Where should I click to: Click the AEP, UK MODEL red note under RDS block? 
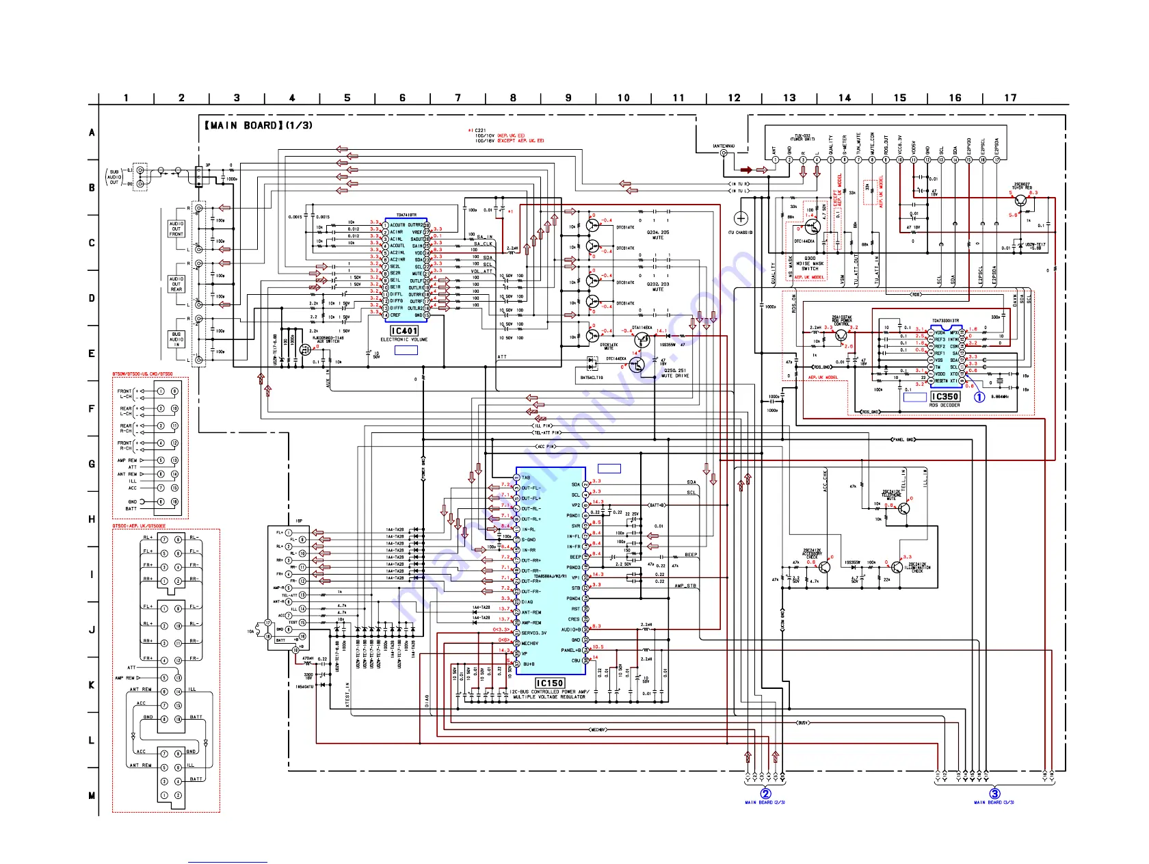tap(823, 378)
